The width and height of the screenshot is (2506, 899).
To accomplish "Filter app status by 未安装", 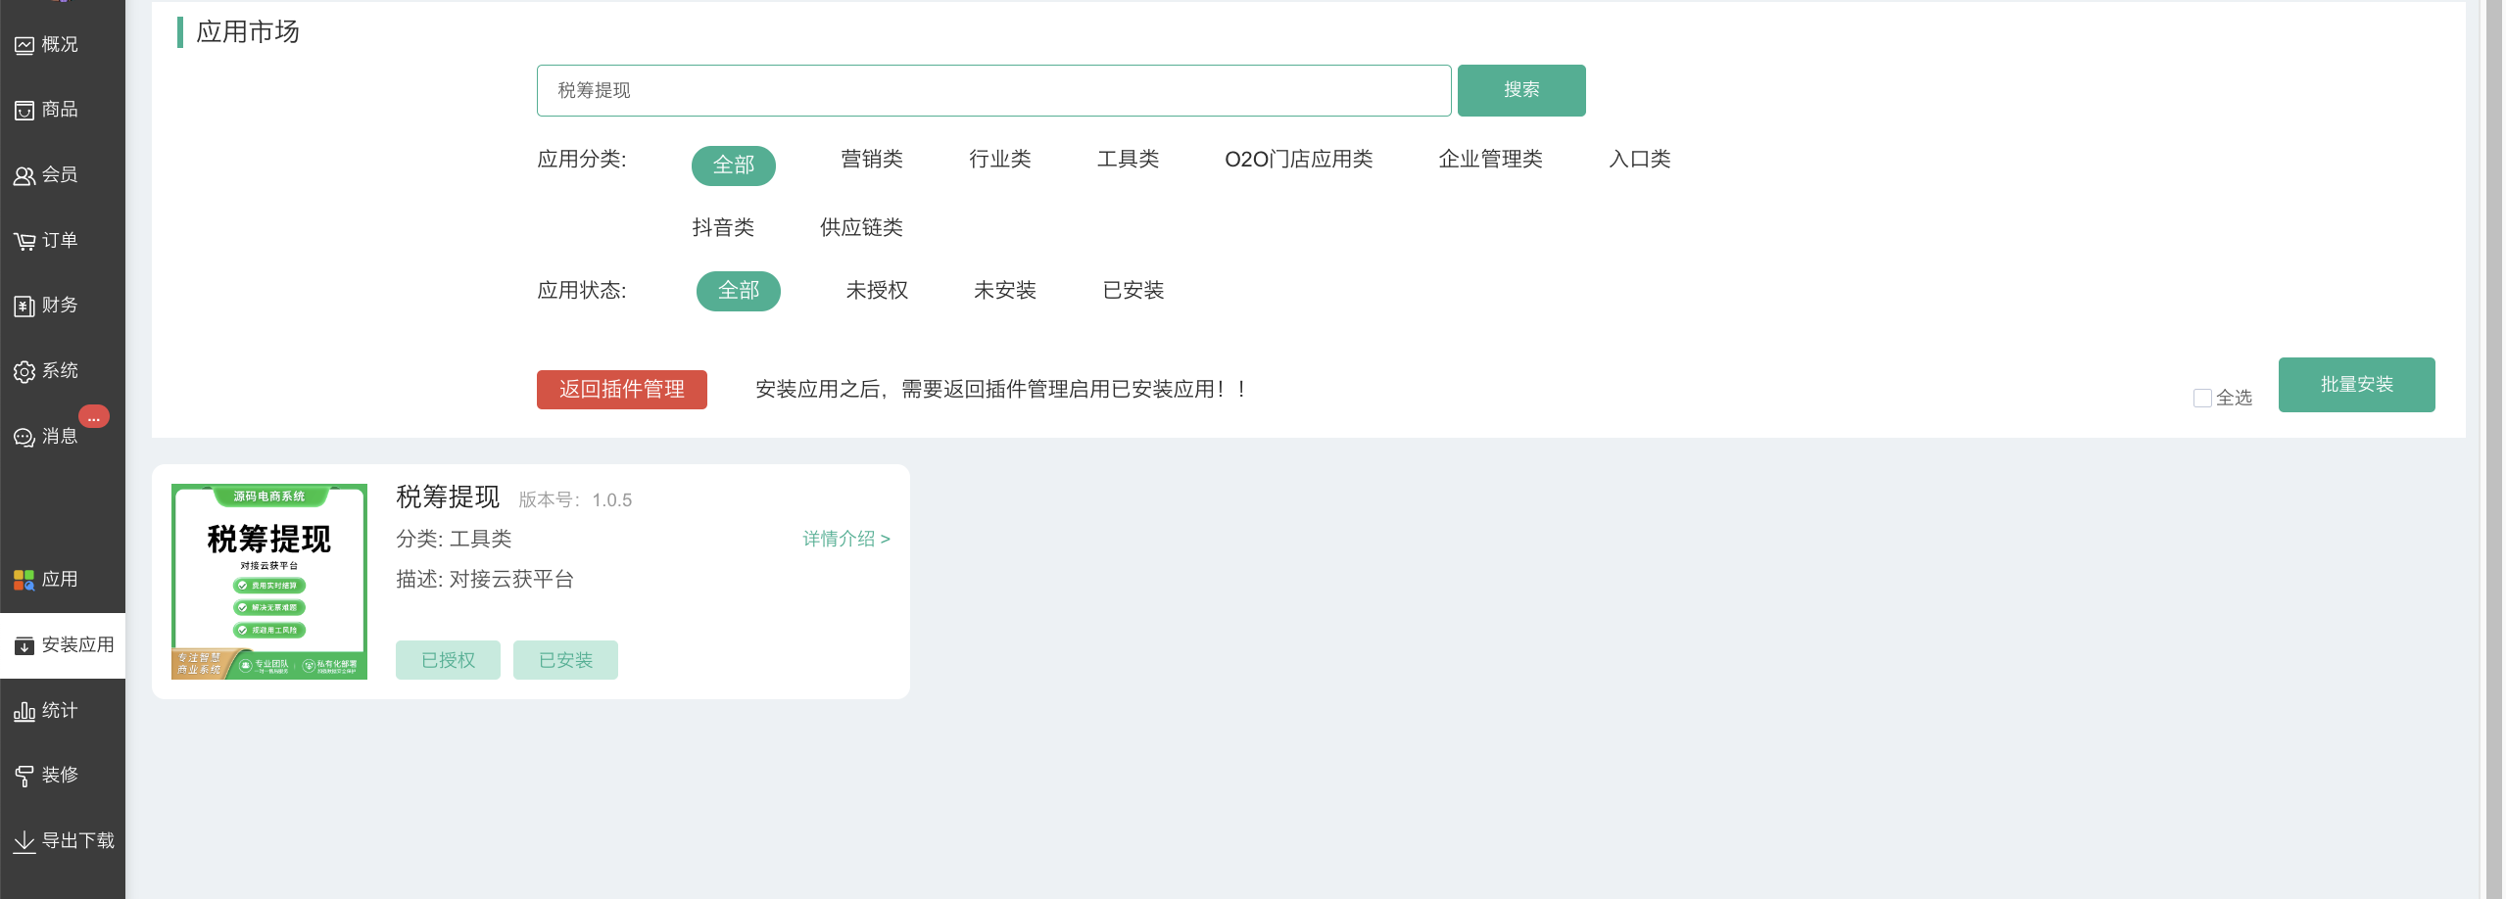I will 1004,291.
